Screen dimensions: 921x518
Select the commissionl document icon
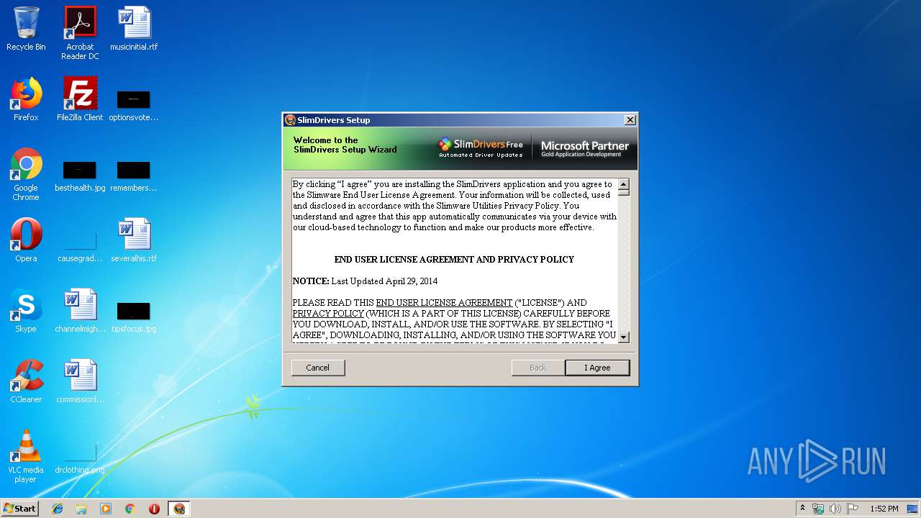coord(80,381)
